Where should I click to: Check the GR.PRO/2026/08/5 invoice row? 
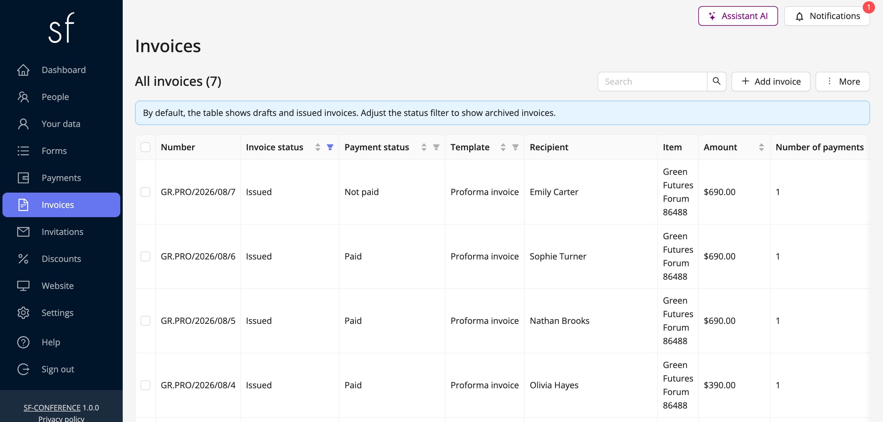[x=145, y=320]
